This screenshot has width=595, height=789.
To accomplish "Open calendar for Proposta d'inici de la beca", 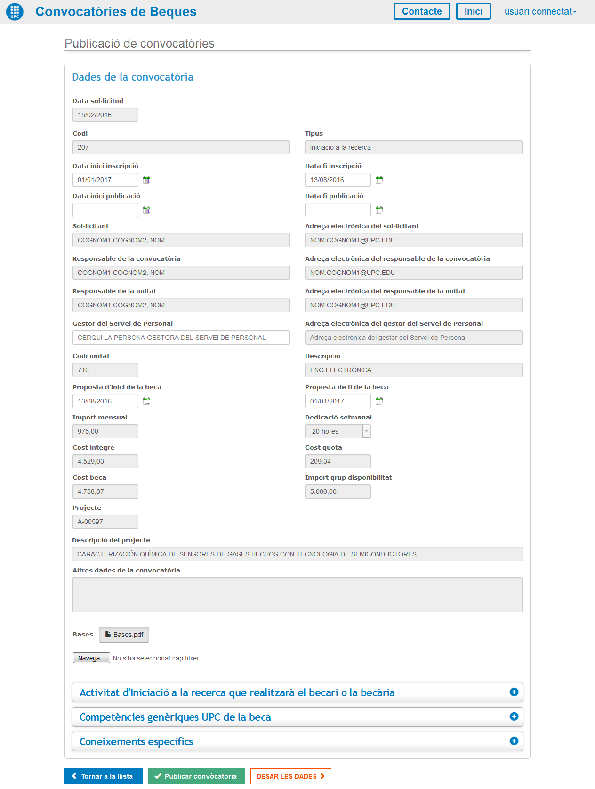I will click(146, 401).
